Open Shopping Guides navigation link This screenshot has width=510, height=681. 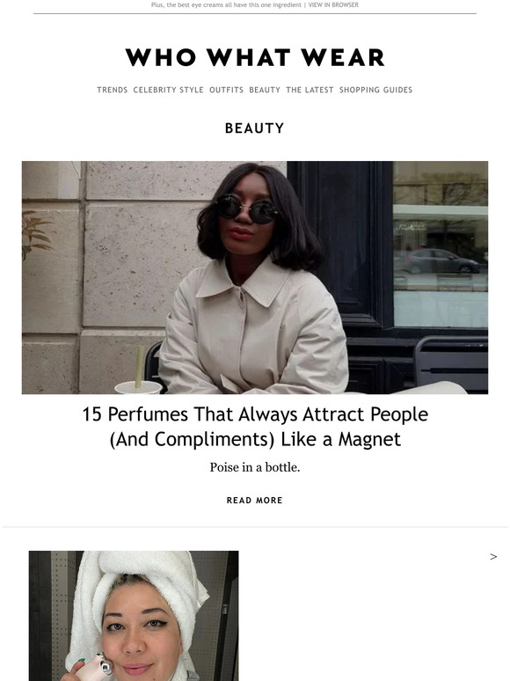(x=375, y=90)
